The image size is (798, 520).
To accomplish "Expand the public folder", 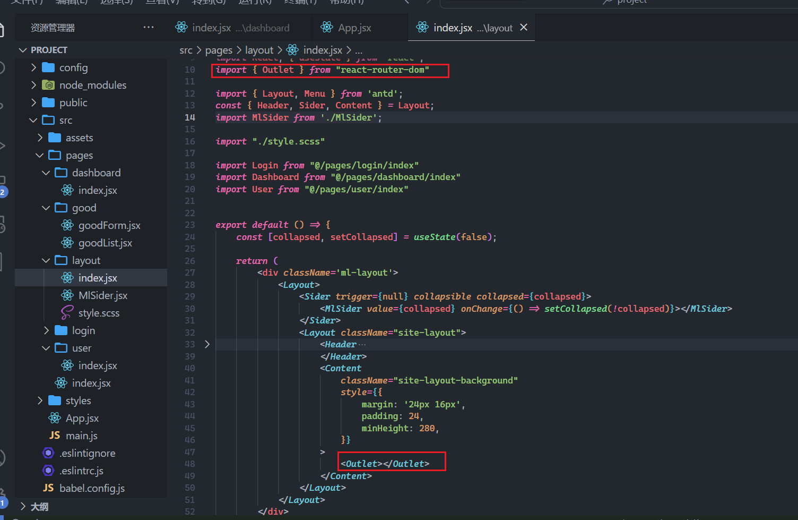I will point(34,103).
